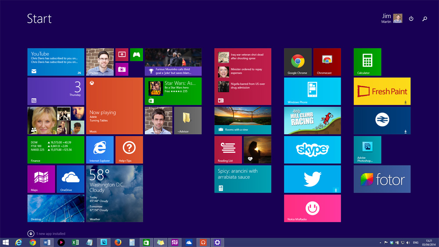This screenshot has width=439, height=247.
Task: Launch the Google Chrome tile
Action: click(298, 62)
